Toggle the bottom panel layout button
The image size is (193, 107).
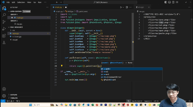click(170, 2)
